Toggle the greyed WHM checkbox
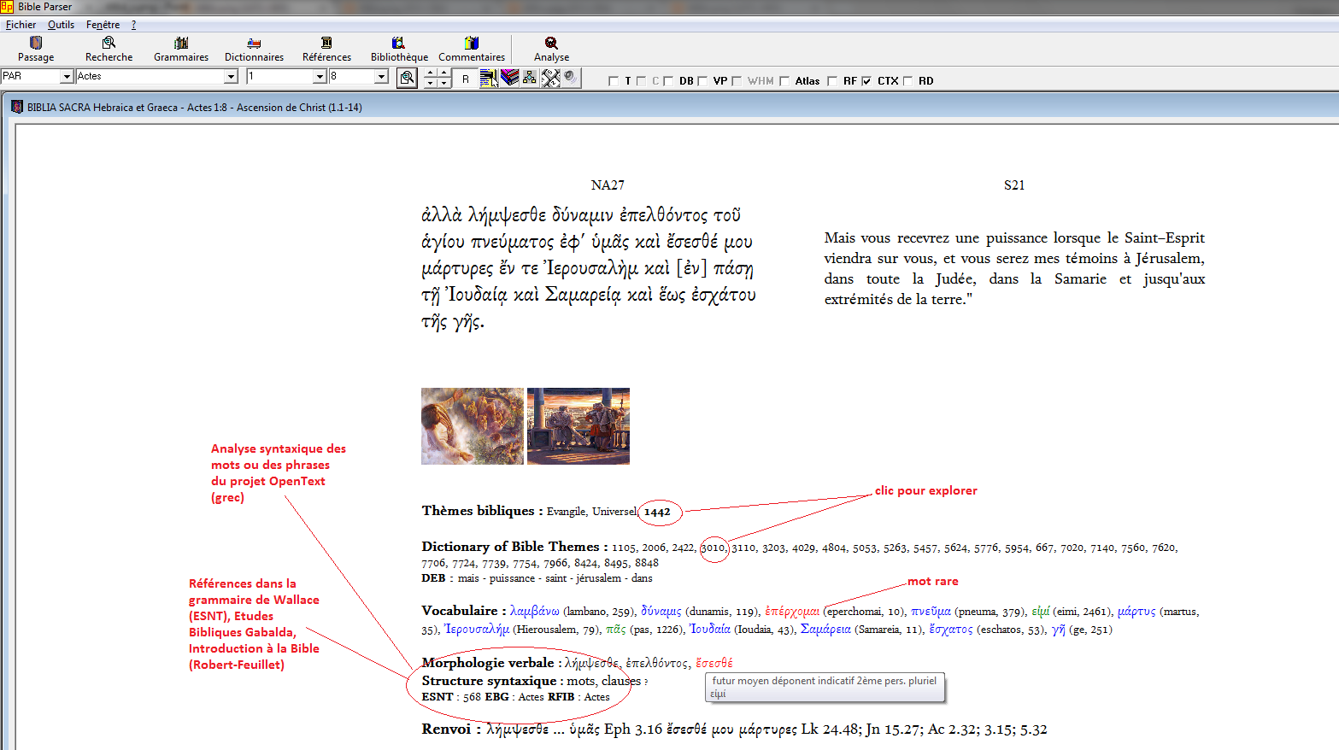This screenshot has width=1339, height=750. 737,81
